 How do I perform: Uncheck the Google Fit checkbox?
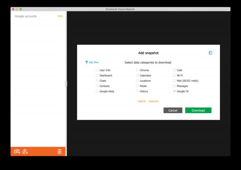click(174, 91)
